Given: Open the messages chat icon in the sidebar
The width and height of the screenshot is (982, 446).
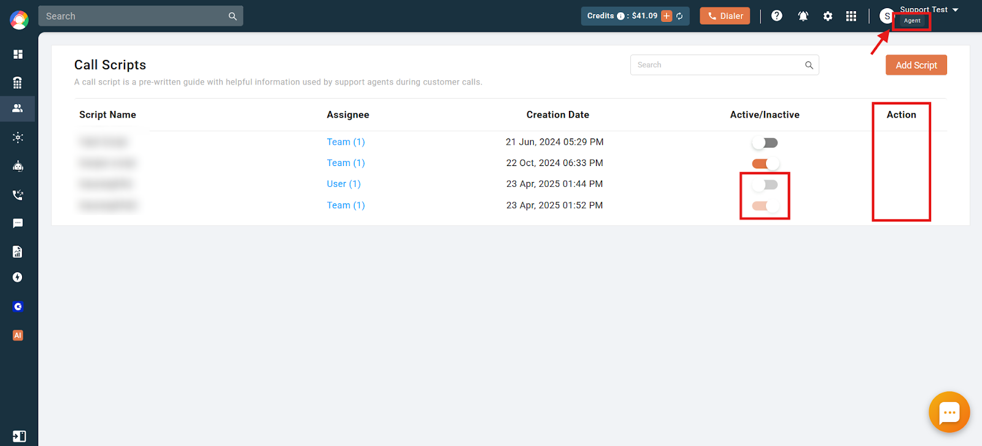Looking at the screenshot, I should 18,223.
